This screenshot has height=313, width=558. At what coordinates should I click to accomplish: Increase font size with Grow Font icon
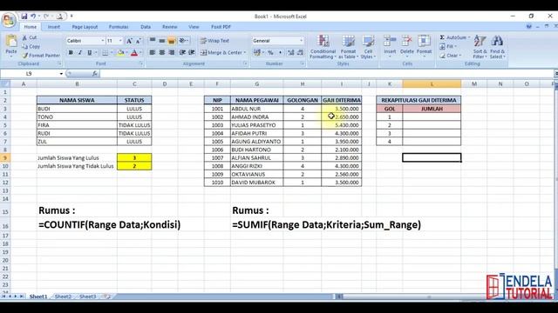(x=130, y=41)
